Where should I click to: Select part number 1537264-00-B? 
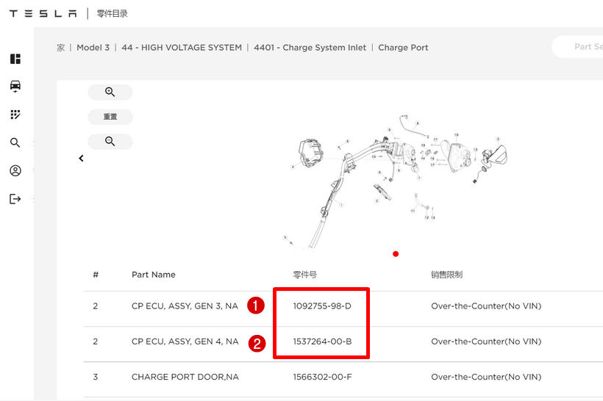tap(322, 342)
